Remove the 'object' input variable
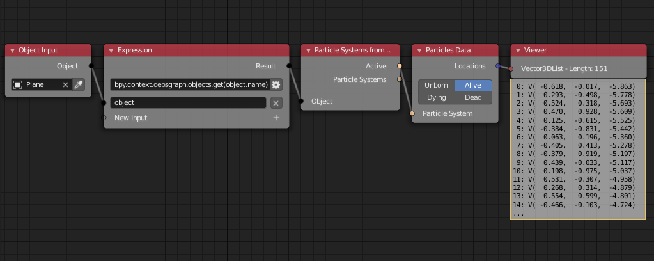654x261 pixels. click(276, 103)
